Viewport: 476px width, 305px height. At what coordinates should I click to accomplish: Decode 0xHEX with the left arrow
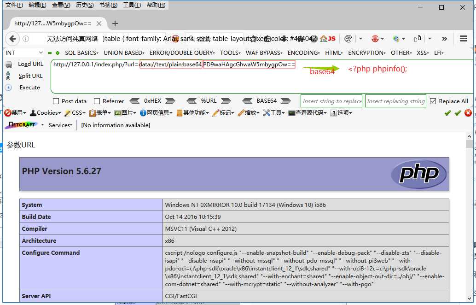(x=134, y=101)
